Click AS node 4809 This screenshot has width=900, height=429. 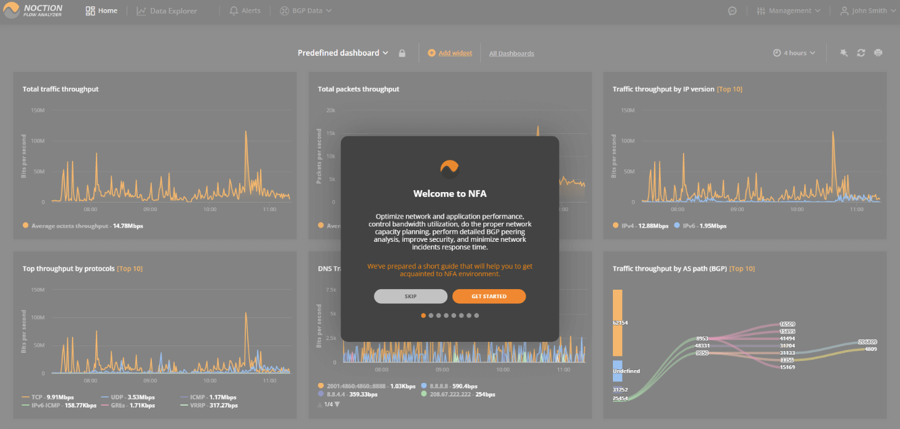870,349
